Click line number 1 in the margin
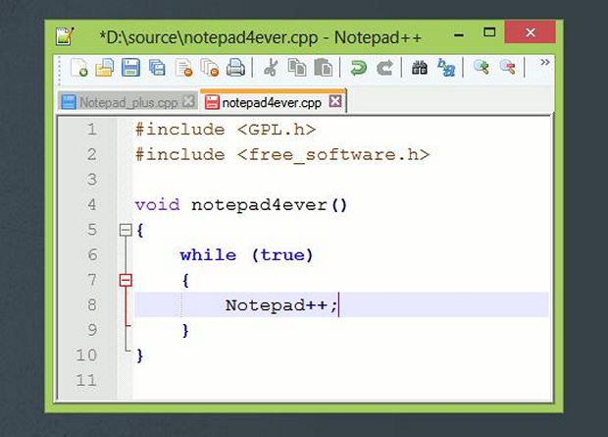This screenshot has width=608, height=437. 92,130
